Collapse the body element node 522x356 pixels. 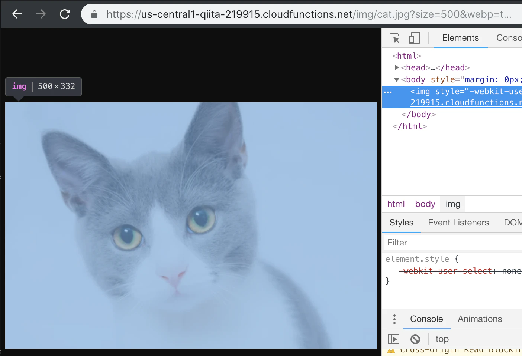pyautogui.click(x=397, y=79)
